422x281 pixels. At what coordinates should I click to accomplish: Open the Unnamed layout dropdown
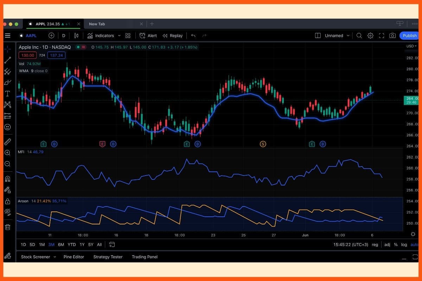335,35
